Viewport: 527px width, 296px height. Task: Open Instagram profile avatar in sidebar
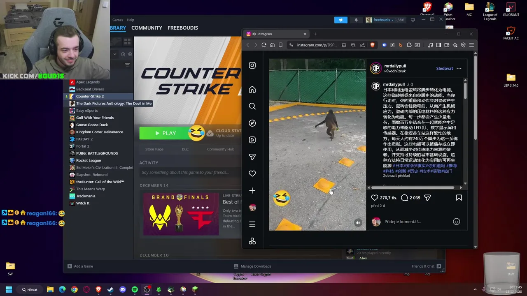252,208
